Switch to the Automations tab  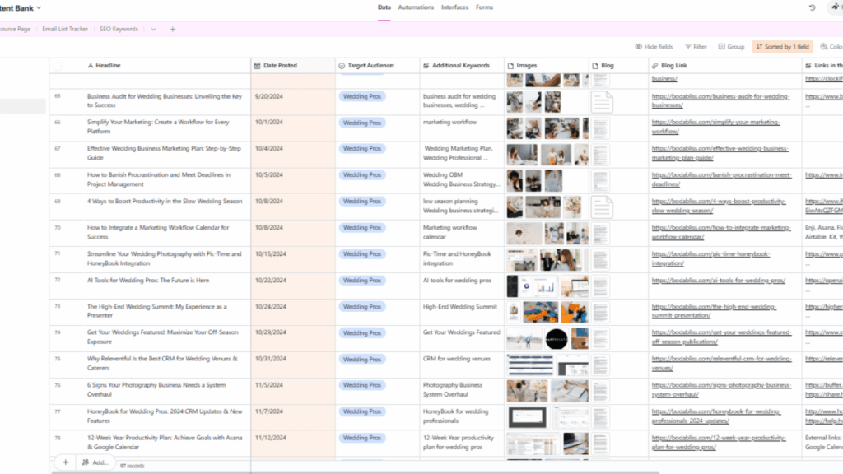416,7
